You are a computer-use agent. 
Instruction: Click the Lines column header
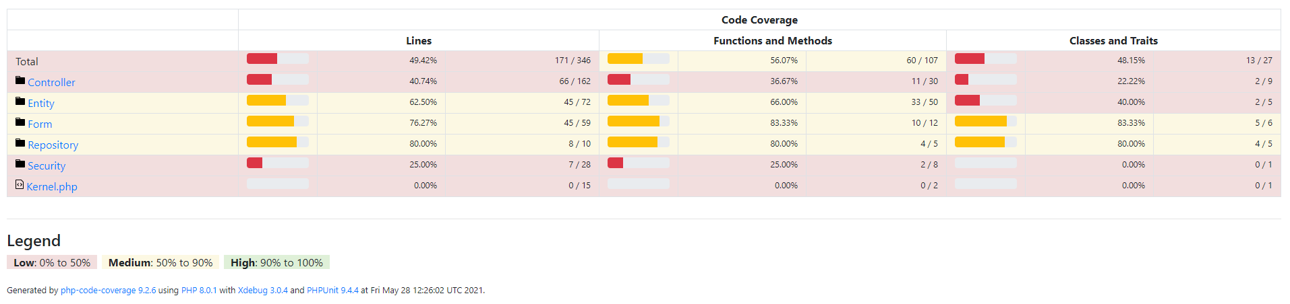coord(419,41)
